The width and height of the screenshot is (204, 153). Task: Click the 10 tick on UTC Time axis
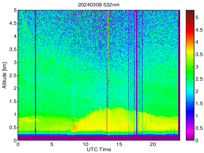85,144
